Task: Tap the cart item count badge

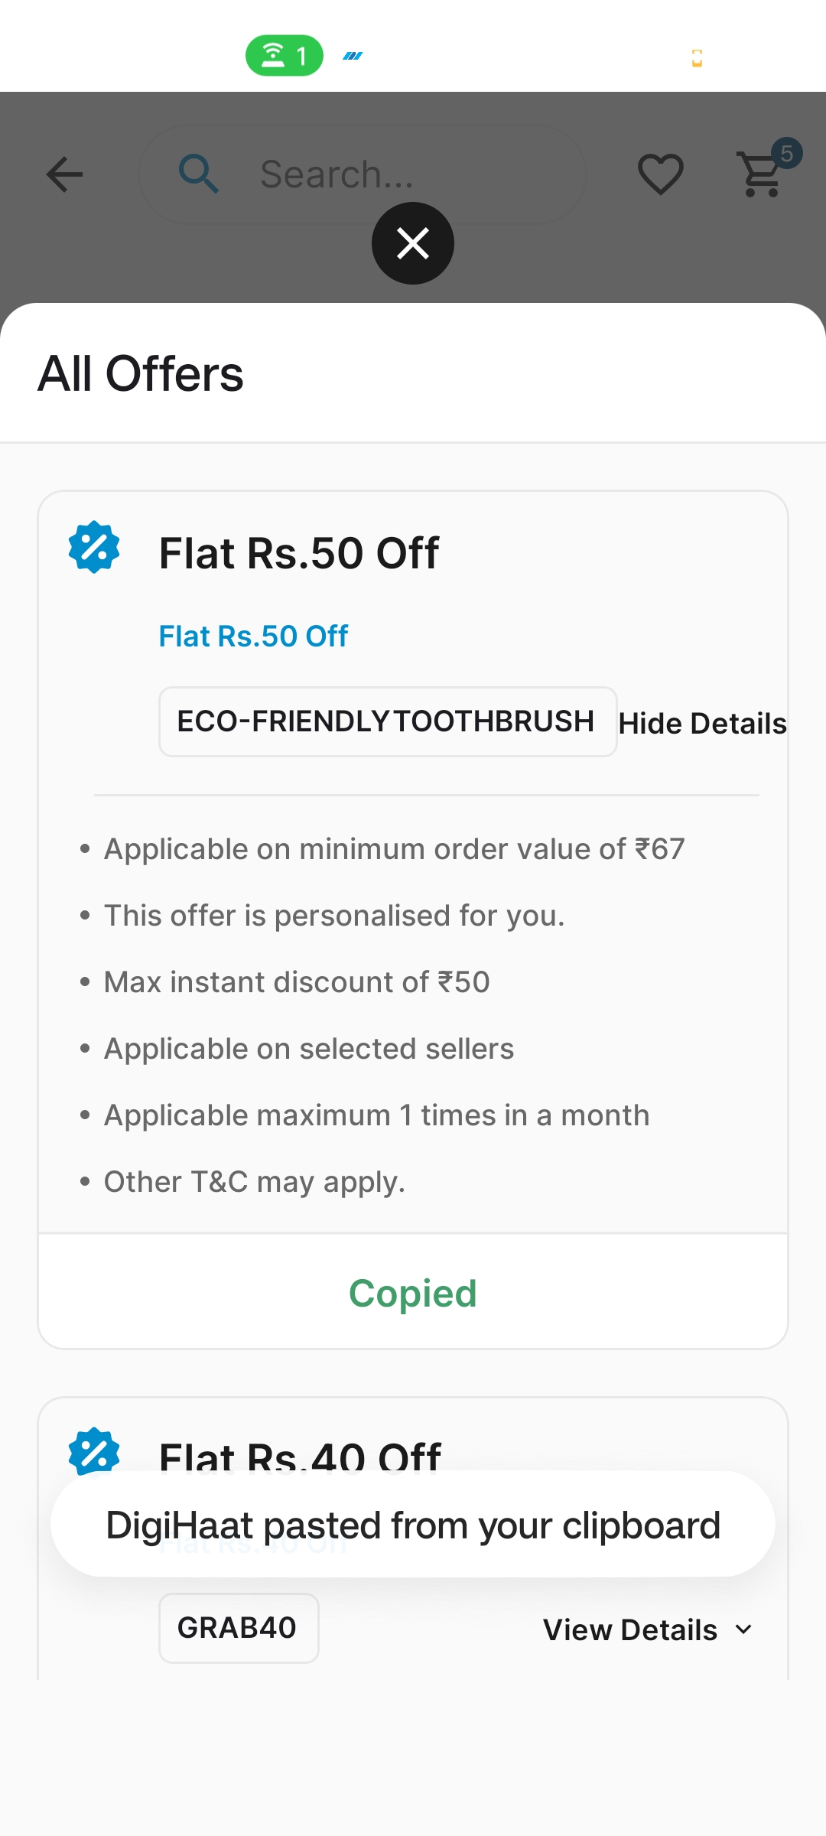Action: click(x=786, y=154)
